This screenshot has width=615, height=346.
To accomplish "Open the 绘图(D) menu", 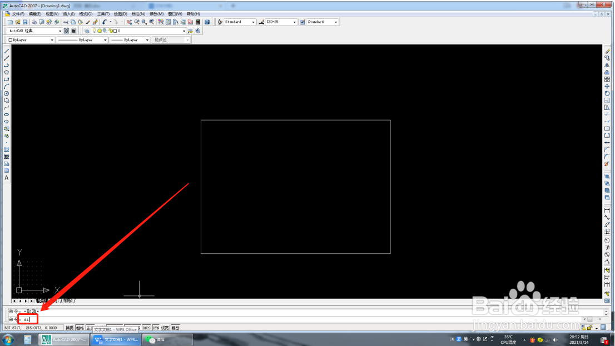I will (x=121, y=14).
